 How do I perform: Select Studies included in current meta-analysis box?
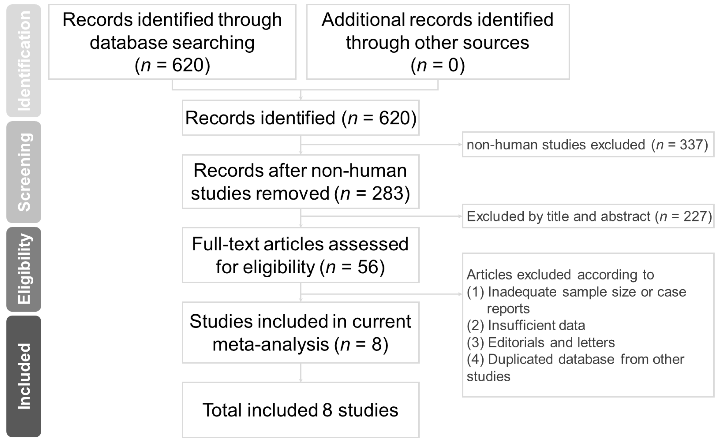[x=300, y=332]
